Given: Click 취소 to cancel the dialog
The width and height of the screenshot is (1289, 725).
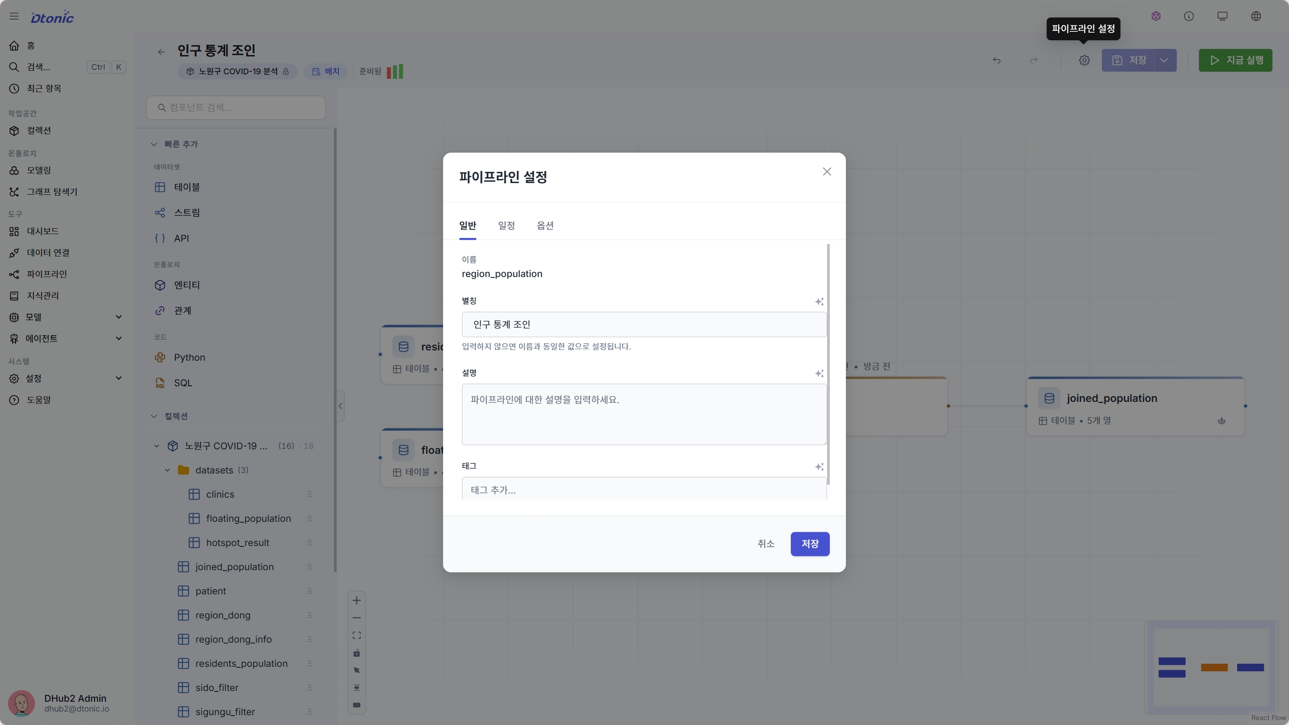Looking at the screenshot, I should pyautogui.click(x=766, y=544).
